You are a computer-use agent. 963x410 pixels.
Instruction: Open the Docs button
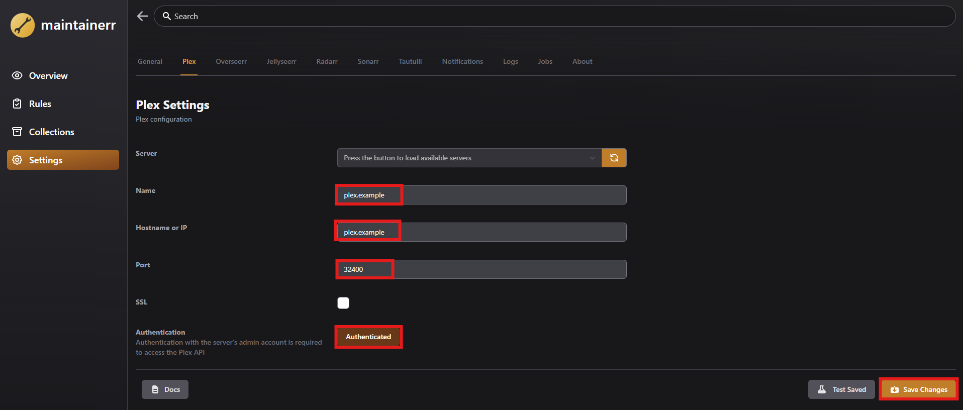pos(165,389)
